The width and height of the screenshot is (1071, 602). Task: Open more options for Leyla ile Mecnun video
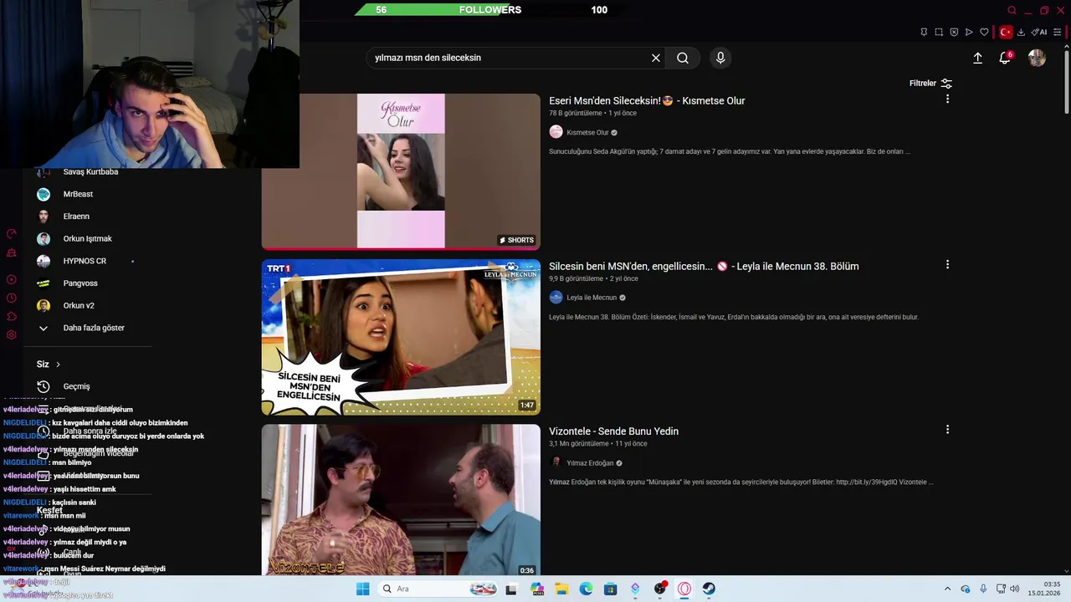(x=947, y=264)
